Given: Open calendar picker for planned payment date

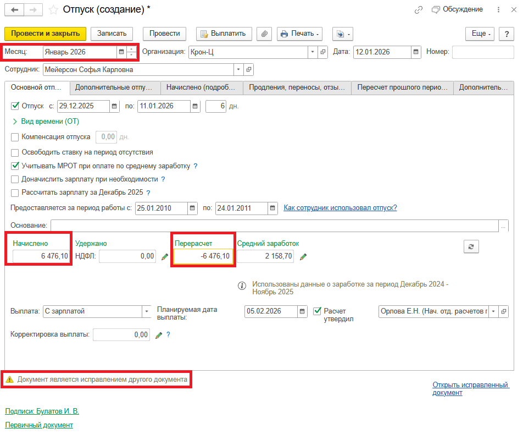Looking at the screenshot, I should coord(302,311).
